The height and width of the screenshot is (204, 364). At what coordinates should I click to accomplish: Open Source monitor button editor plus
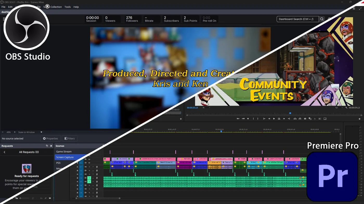(x=181, y=119)
